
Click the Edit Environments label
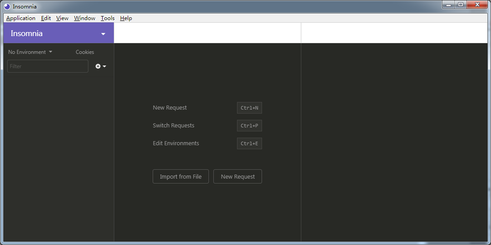click(176, 143)
